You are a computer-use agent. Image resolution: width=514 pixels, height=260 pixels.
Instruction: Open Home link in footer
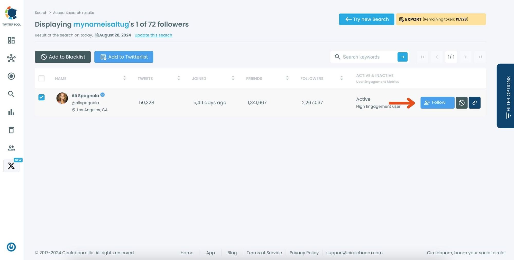coord(187,253)
